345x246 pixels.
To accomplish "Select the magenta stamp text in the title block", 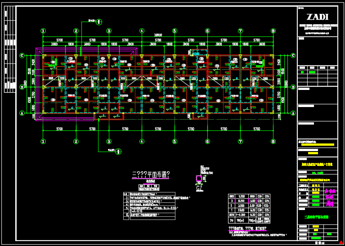I will coord(330,197).
